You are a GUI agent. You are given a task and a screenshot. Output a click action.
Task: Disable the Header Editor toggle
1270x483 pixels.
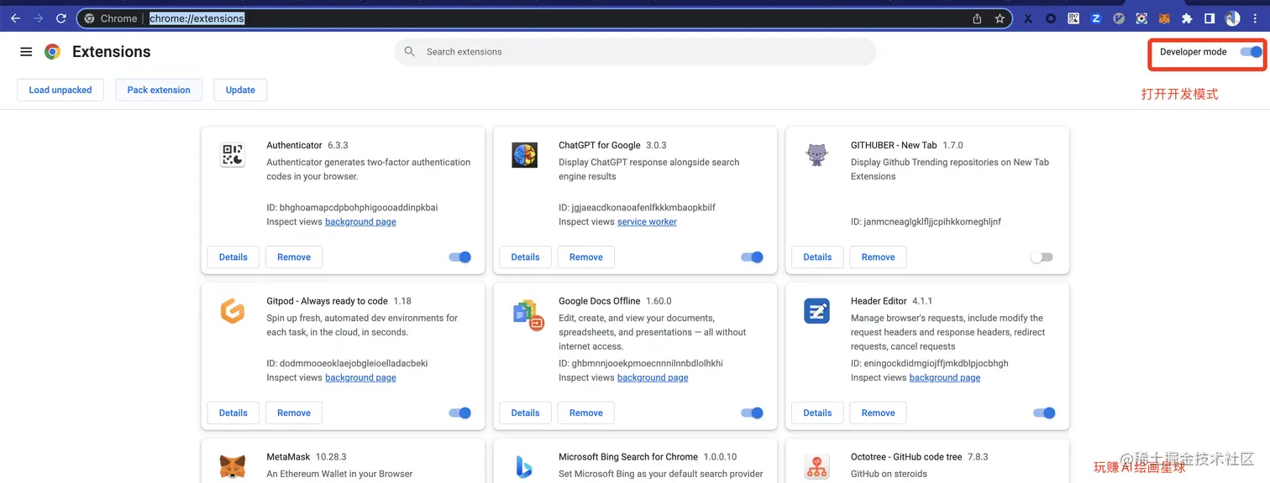[1044, 413]
